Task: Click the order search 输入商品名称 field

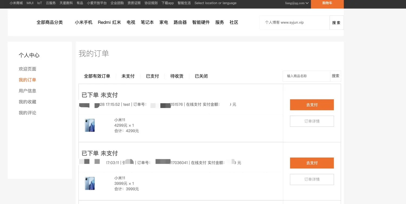Action: pos(306,76)
